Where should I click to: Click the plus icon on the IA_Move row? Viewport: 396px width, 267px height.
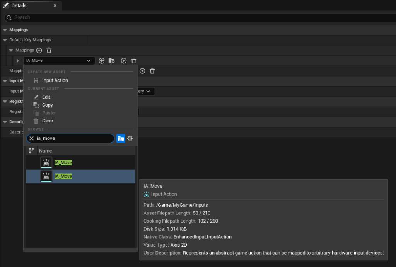click(x=124, y=61)
